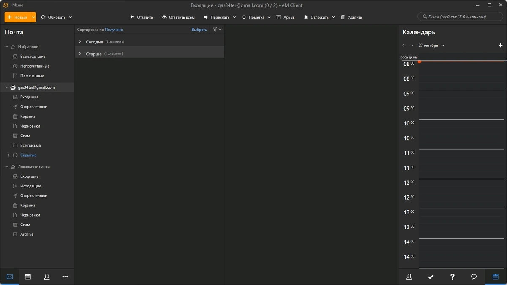Open Спам under Локальные папки
The width and height of the screenshot is (507, 285).
25,225
